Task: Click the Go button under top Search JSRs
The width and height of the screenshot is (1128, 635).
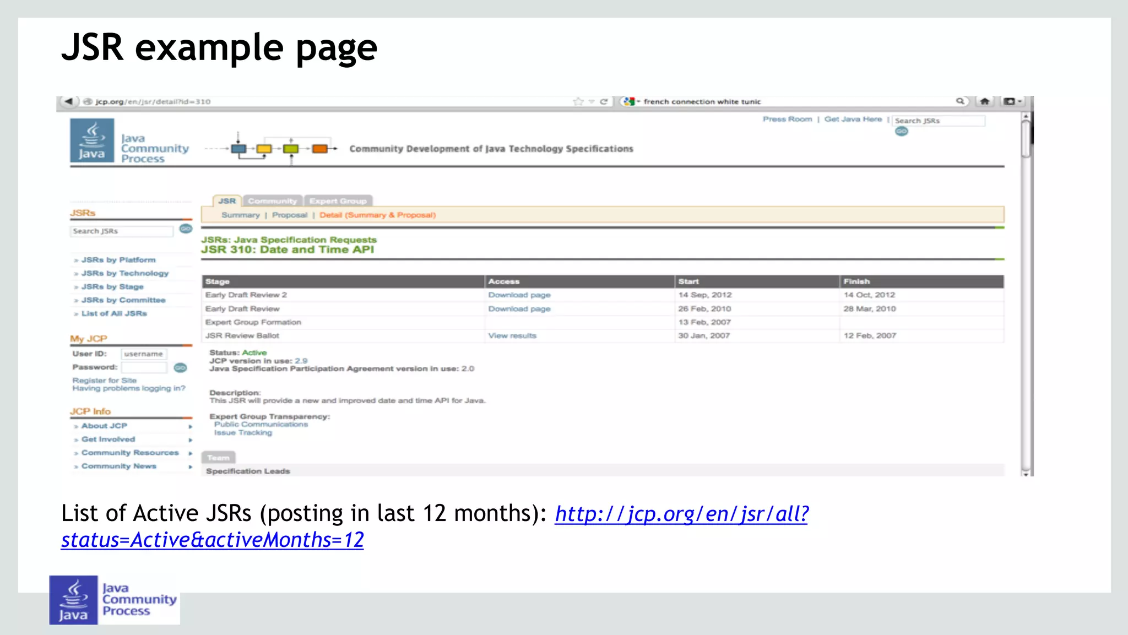Action: pos(902,131)
